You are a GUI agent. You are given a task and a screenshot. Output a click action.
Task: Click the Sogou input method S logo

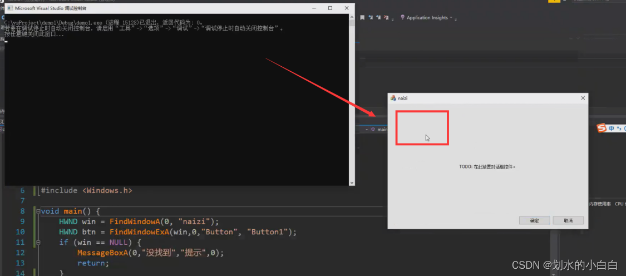coord(602,128)
